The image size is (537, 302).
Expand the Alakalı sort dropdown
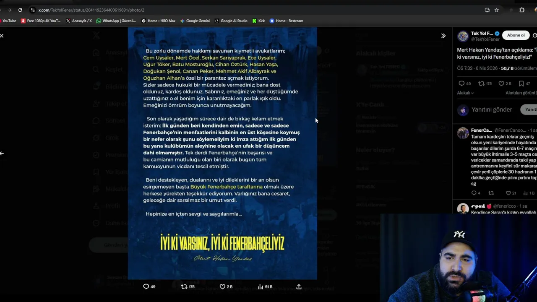tap(465, 93)
